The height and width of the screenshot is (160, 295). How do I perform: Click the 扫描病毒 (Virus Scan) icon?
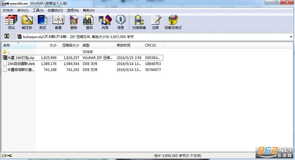pos(139,22)
